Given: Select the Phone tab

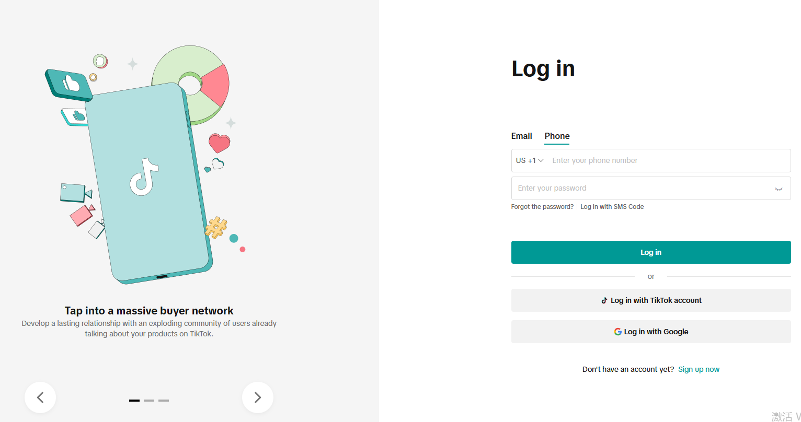Looking at the screenshot, I should (557, 136).
